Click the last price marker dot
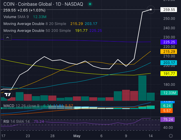The image size is (181, 140). [x=151, y=10]
